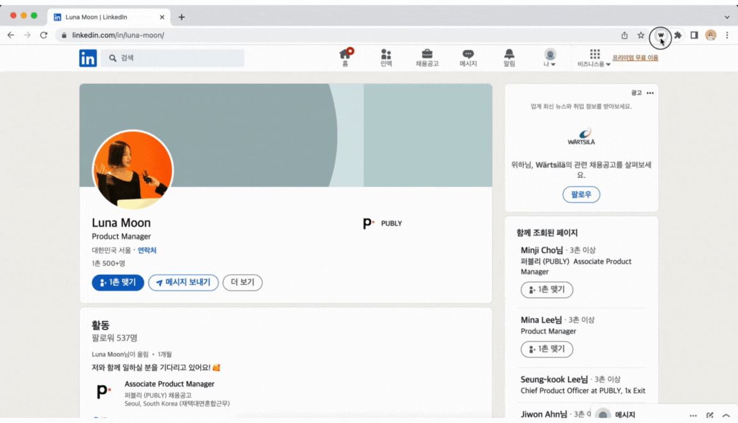
Task: Open the Messaging chat icon
Action: 468,58
